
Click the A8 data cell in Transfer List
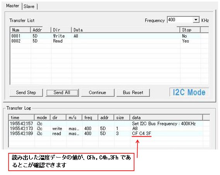[76, 36]
